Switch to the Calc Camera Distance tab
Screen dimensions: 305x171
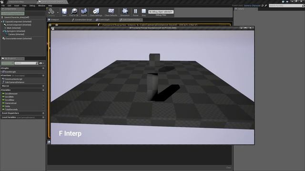(131, 20)
